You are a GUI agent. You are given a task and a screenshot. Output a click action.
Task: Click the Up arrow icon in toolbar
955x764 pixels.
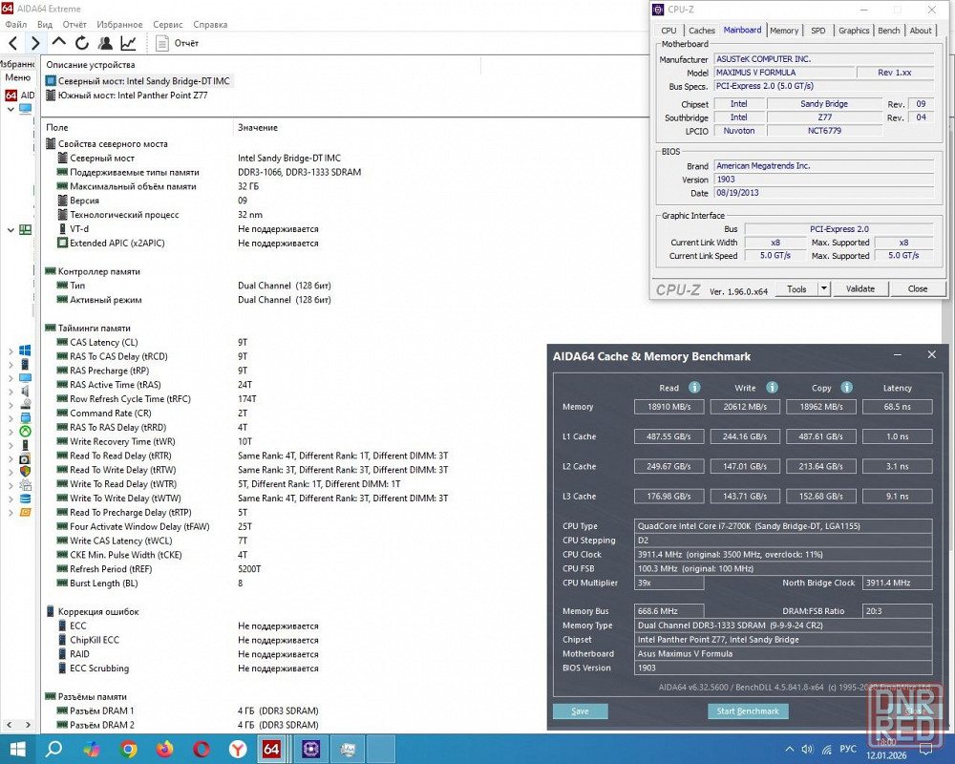tap(58, 43)
